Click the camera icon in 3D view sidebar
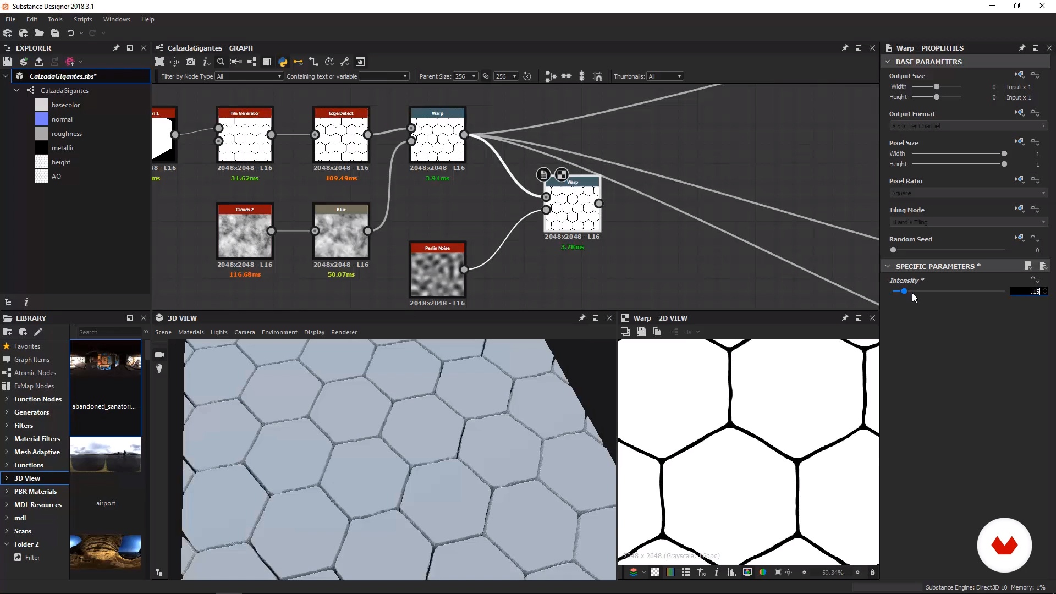This screenshot has height=594, width=1056. click(x=159, y=355)
